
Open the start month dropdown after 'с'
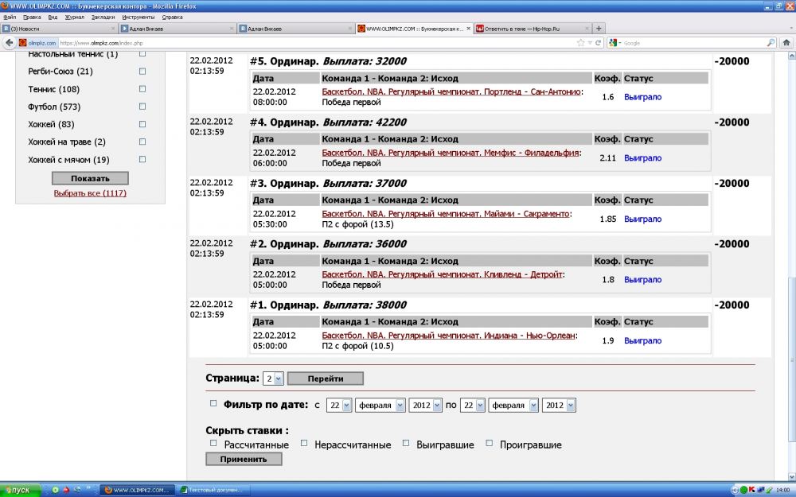click(x=380, y=406)
